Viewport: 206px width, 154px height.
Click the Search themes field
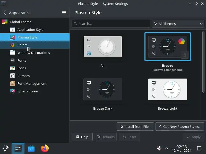pyautogui.click(x=111, y=24)
